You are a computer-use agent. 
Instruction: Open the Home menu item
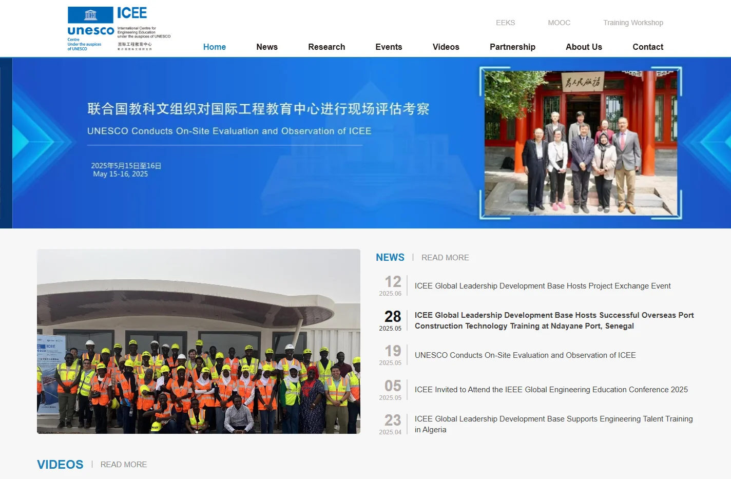pyautogui.click(x=215, y=47)
